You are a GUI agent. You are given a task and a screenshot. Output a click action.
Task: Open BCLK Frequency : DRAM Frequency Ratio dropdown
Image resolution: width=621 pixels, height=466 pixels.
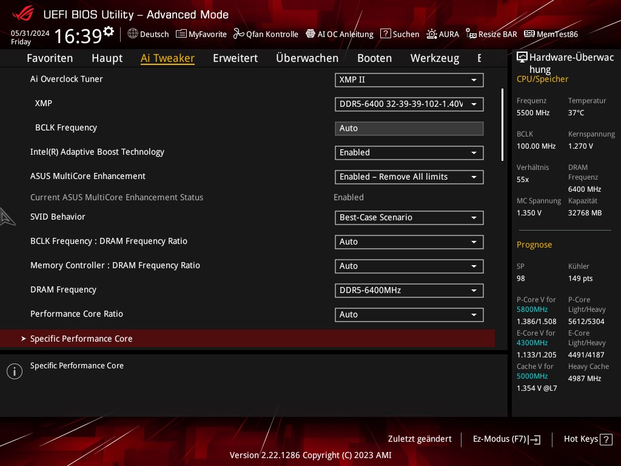409,241
